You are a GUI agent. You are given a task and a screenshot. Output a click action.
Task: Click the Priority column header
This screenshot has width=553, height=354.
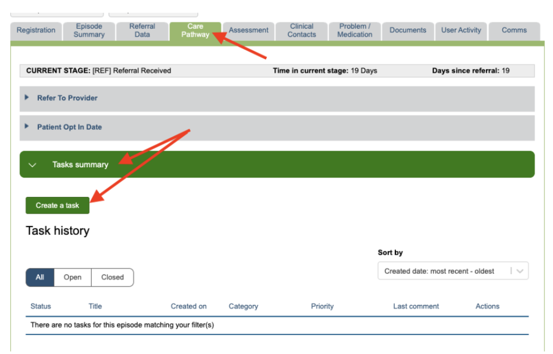click(322, 307)
